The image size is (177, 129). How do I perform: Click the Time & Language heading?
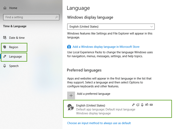(x=15, y=26)
